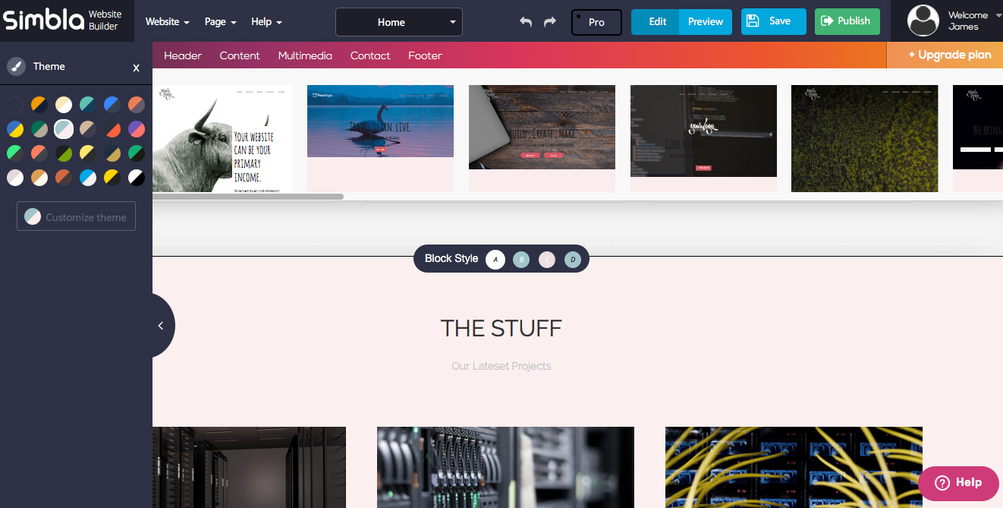Click the user avatar in the top bar
The image size is (1003, 508).
923,21
